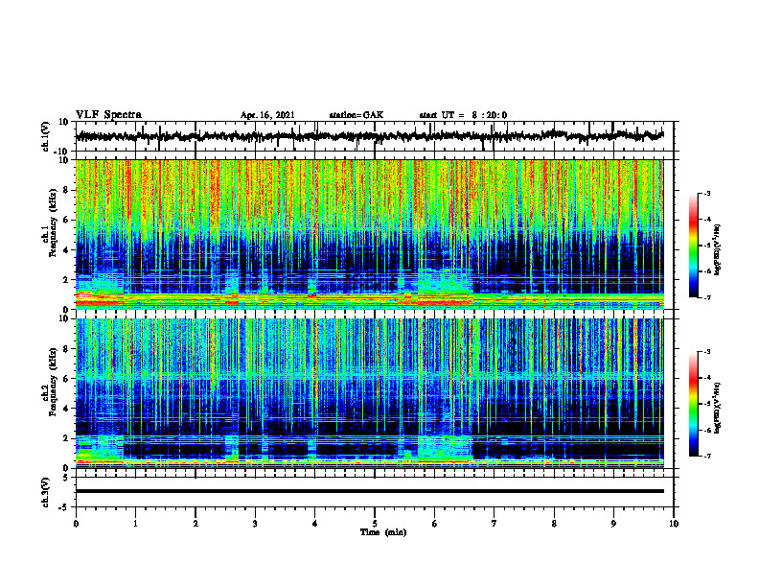Screen dimensions: 759x587
Task: Click the ch.1 voltage waveform trace
Action: click(370, 136)
